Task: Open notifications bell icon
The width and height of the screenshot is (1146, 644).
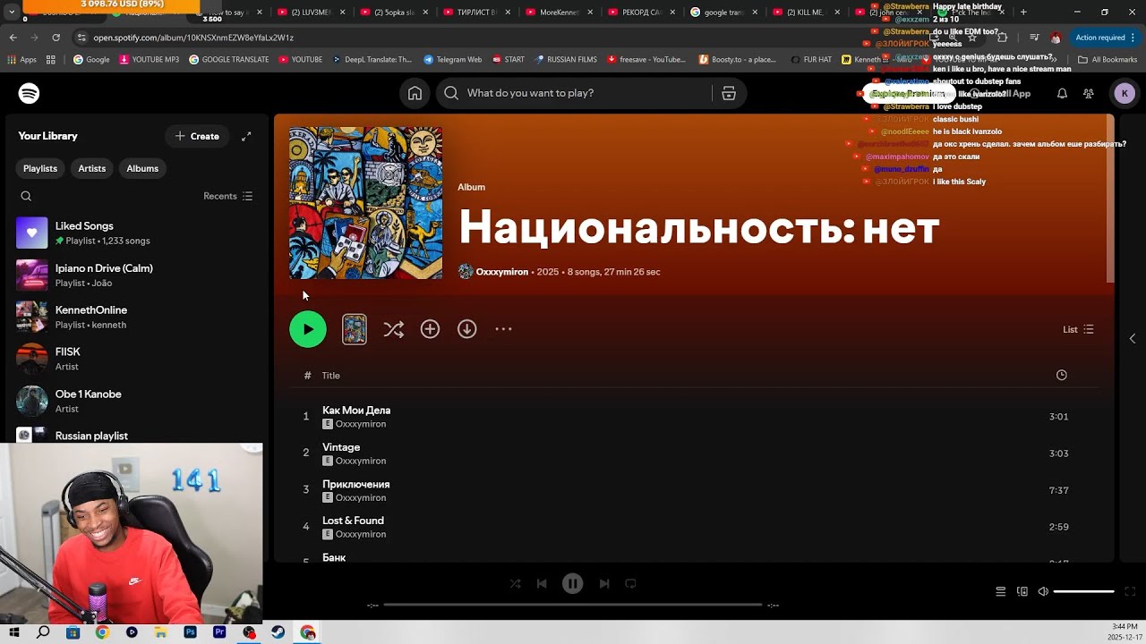Action: point(1062,93)
